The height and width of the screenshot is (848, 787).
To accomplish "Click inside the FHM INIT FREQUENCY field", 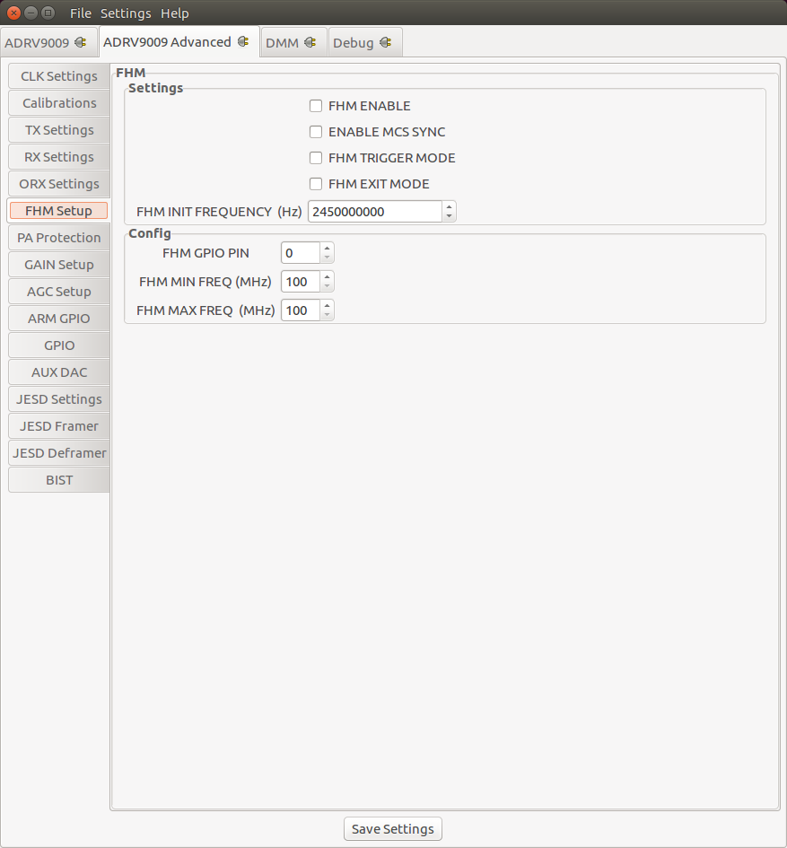I will tap(372, 211).
